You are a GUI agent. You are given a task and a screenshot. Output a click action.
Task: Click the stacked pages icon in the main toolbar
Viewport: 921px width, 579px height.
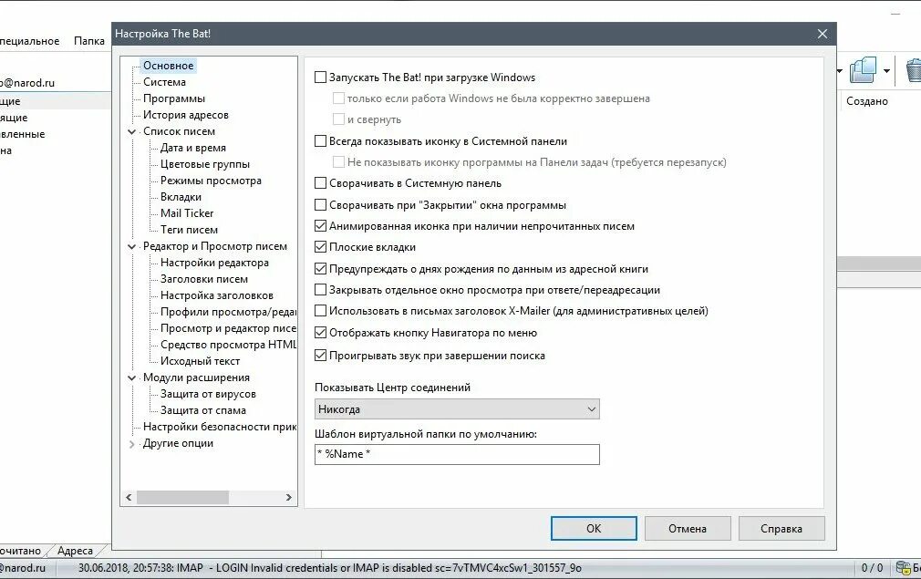pos(863,70)
